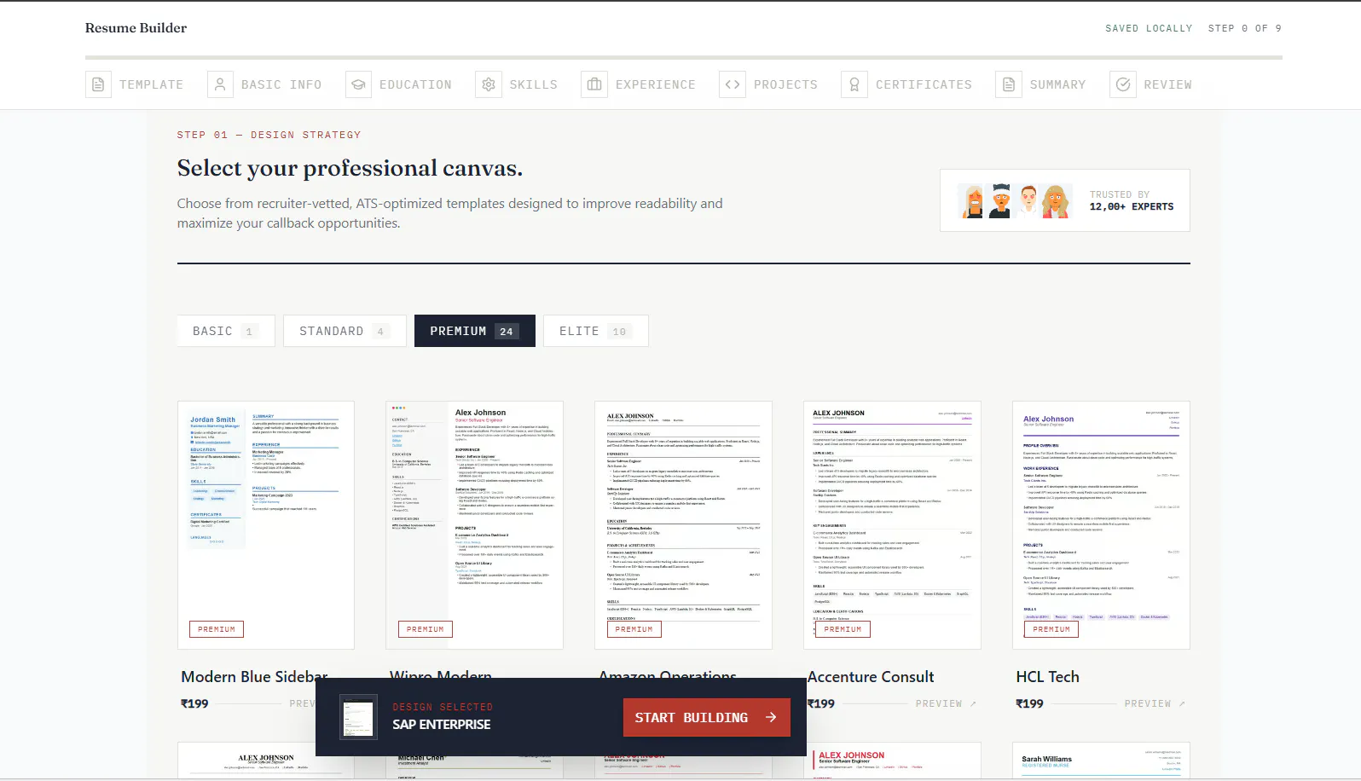Image resolution: width=1361 pixels, height=781 pixels.
Task: Go to the Education step label
Action: (415, 84)
